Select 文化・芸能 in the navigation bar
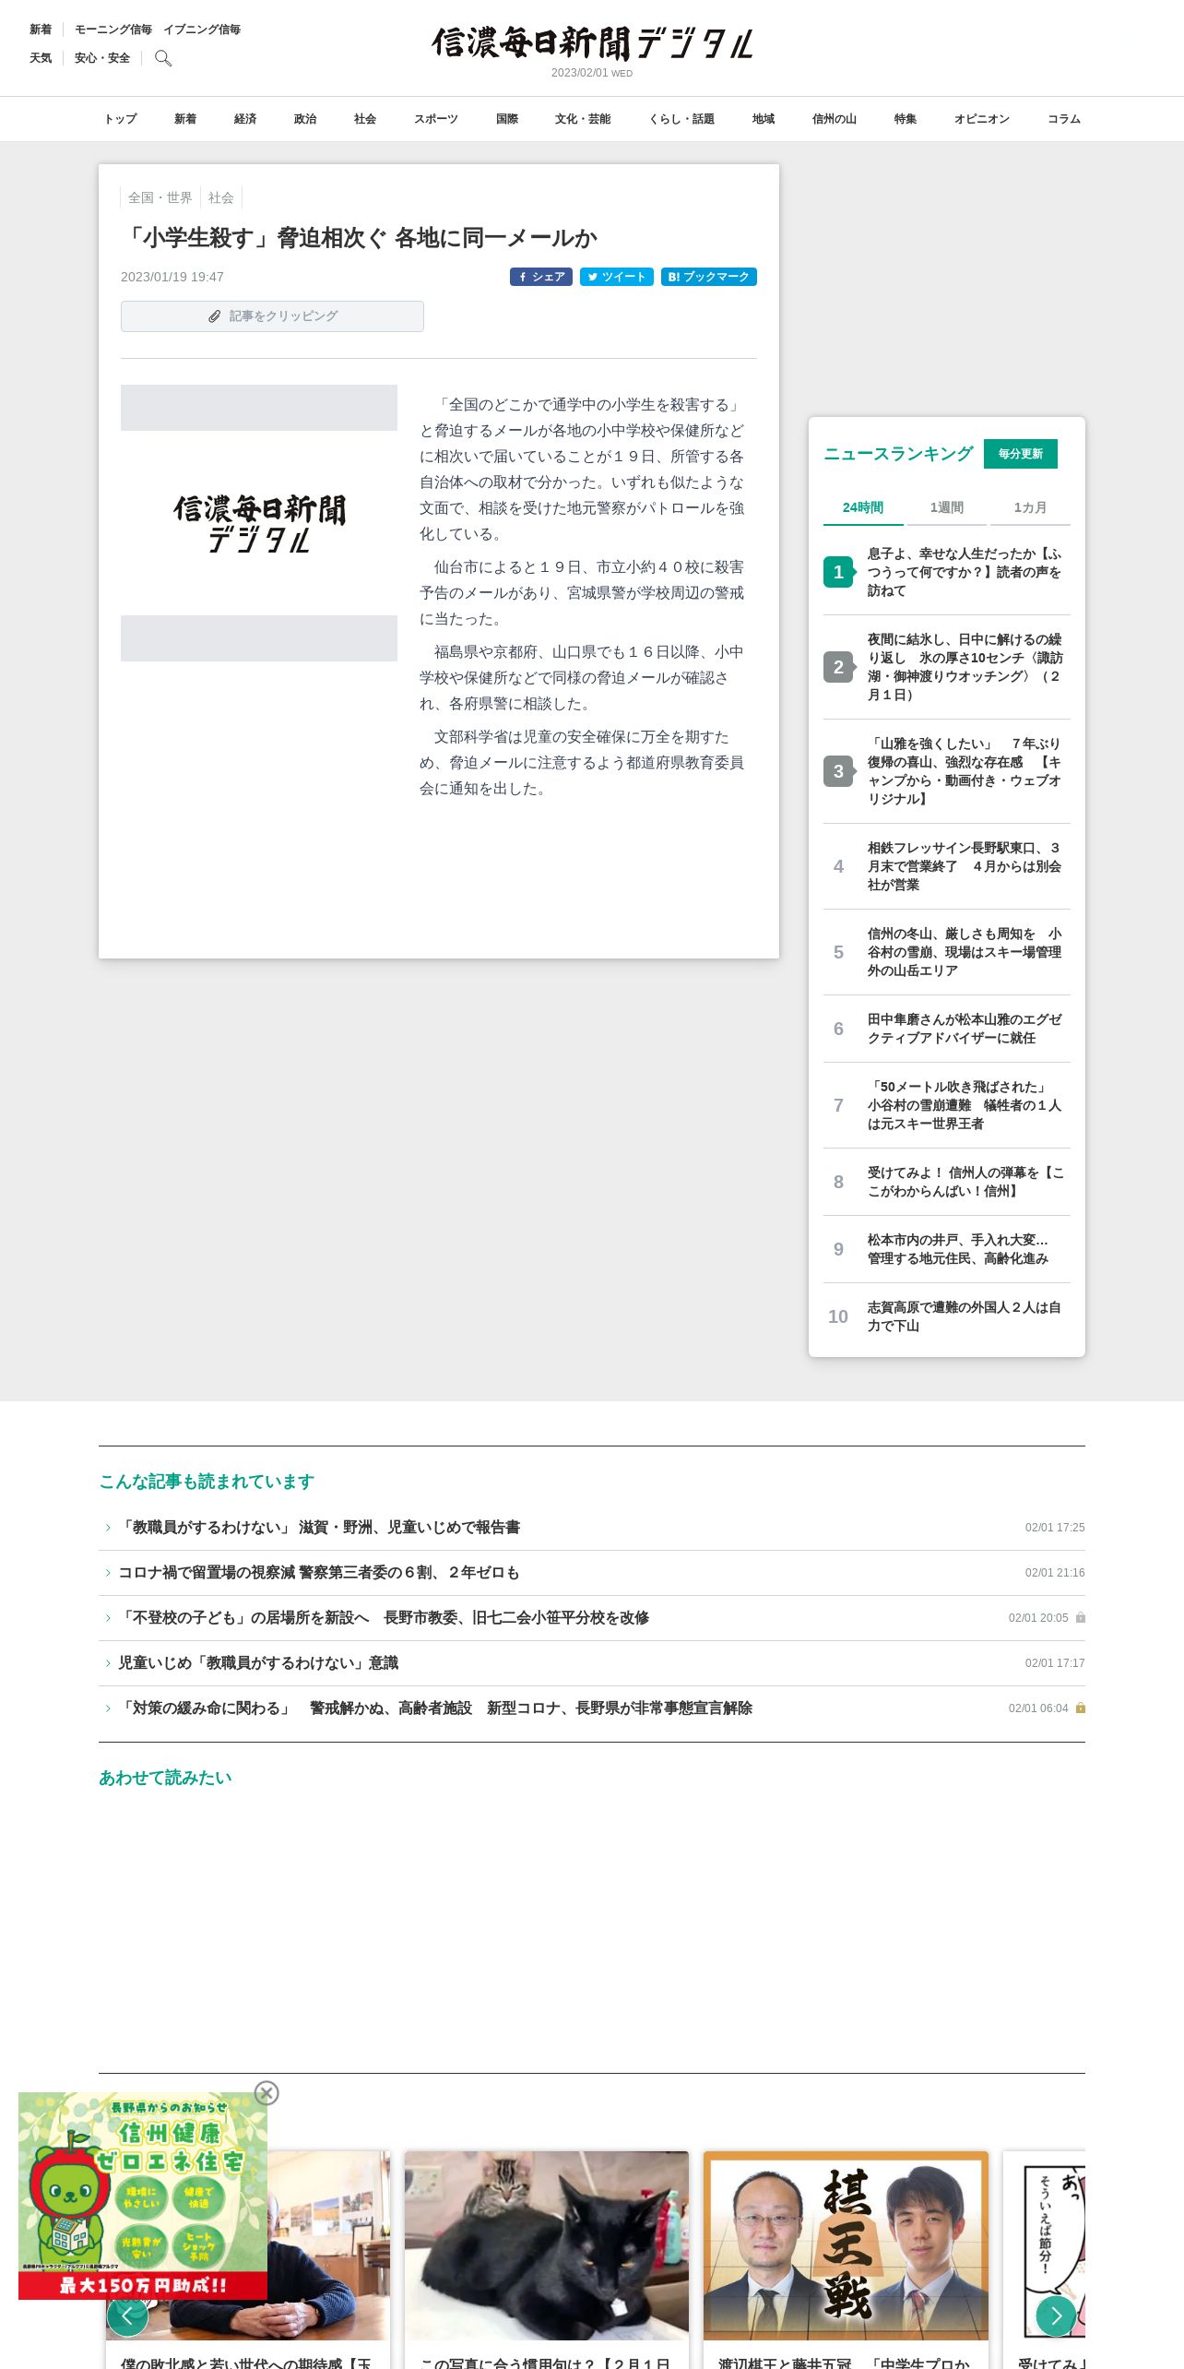Image resolution: width=1184 pixels, height=2369 pixels. click(x=583, y=119)
